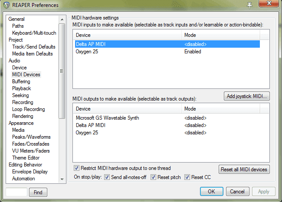Open the Paths preferences page
Screen dimensions: 282x202
pyautogui.click(x=18, y=26)
